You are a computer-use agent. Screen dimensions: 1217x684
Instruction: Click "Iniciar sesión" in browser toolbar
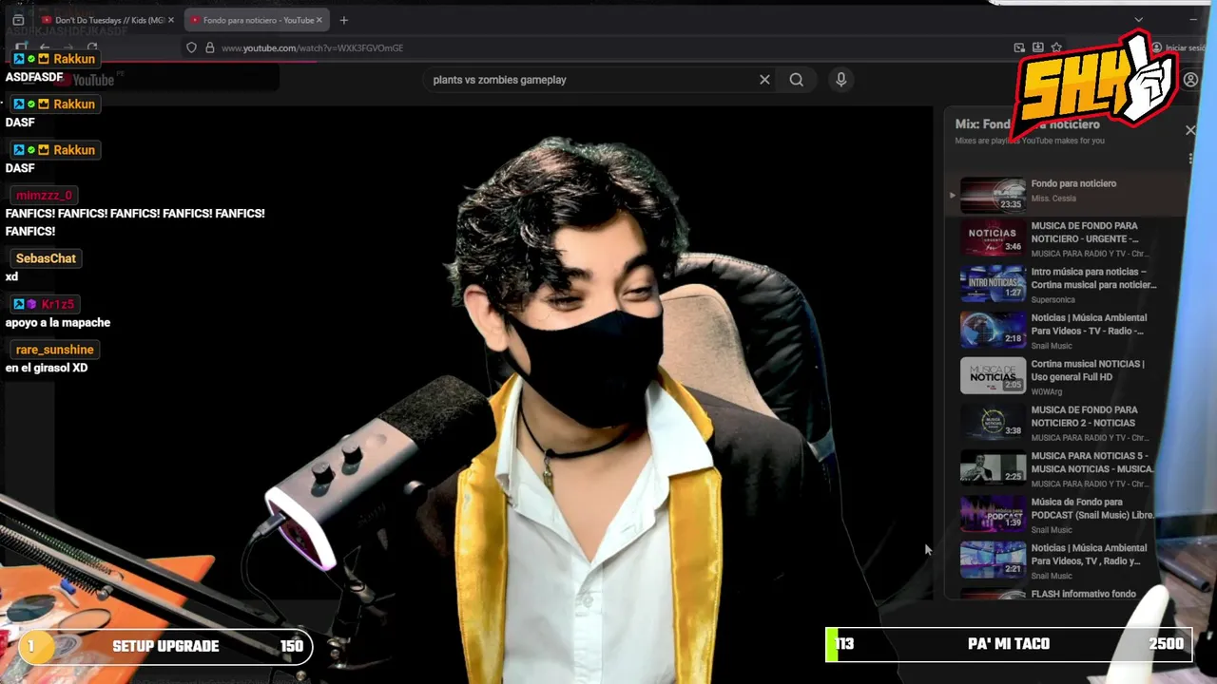point(1179,47)
